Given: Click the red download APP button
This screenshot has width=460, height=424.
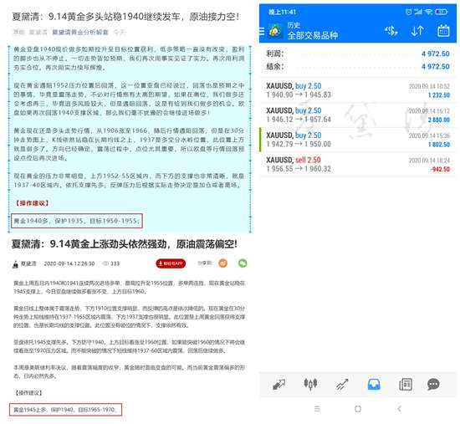Looking at the screenshot, I should tap(171, 263).
